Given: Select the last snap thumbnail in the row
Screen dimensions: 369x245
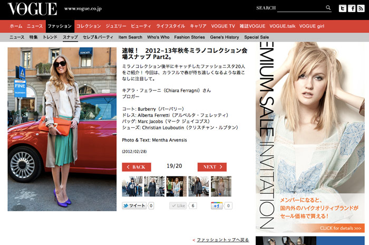Looking at the screenshot, I should 221,186.
